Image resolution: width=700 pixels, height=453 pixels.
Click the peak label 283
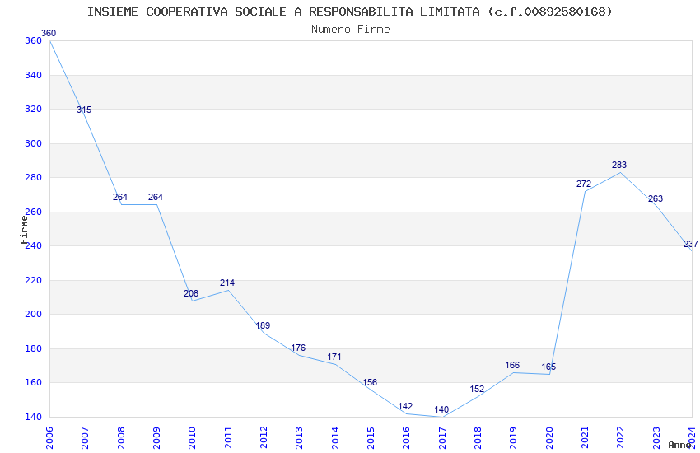coord(619,165)
